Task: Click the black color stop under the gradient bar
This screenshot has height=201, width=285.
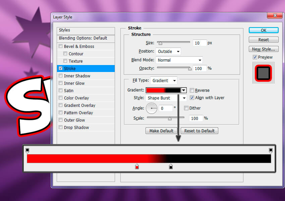Action: tap(171, 166)
